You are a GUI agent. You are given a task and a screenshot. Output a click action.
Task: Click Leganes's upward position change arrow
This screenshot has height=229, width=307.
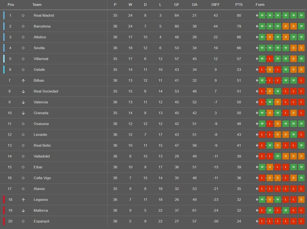point(23,200)
